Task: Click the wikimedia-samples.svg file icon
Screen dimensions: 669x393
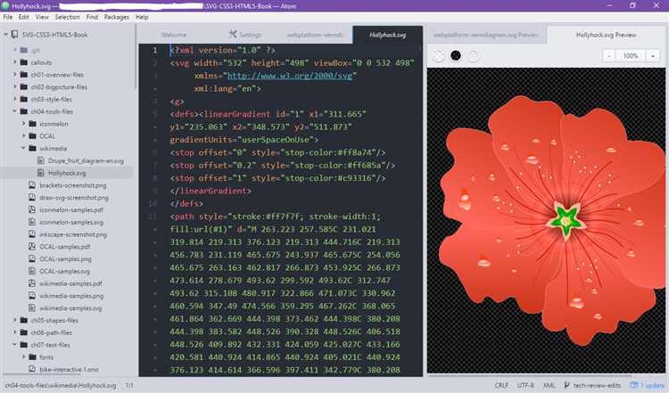Action: pyautogui.click(x=32, y=307)
